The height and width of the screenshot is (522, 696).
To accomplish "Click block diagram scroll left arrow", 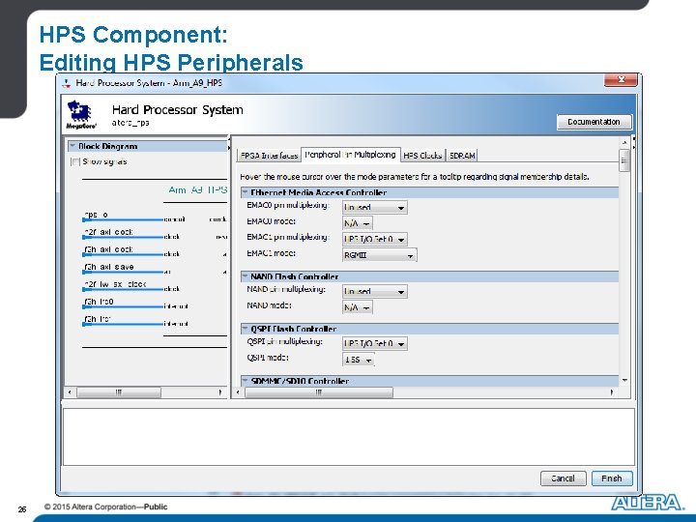I will point(70,392).
